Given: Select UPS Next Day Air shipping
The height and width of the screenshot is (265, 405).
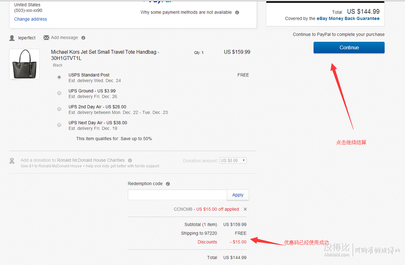Looking at the screenshot, I should [59, 125].
